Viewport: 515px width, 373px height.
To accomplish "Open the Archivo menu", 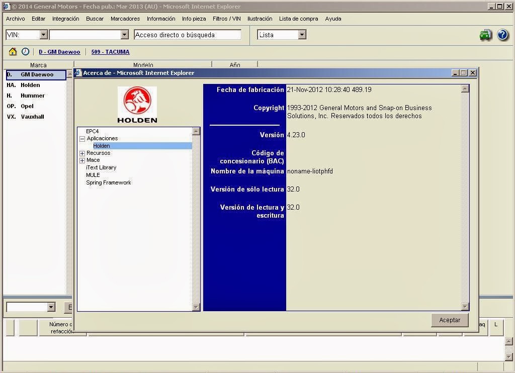I will coord(16,19).
